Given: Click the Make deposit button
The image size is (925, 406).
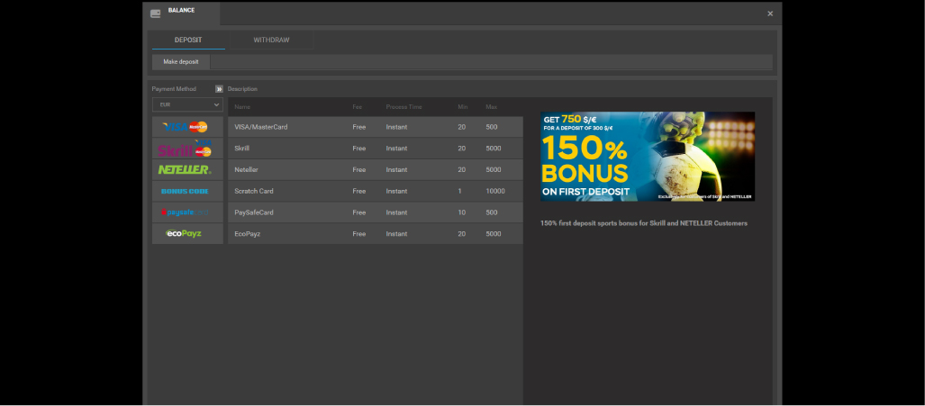Looking at the screenshot, I should pos(181,62).
